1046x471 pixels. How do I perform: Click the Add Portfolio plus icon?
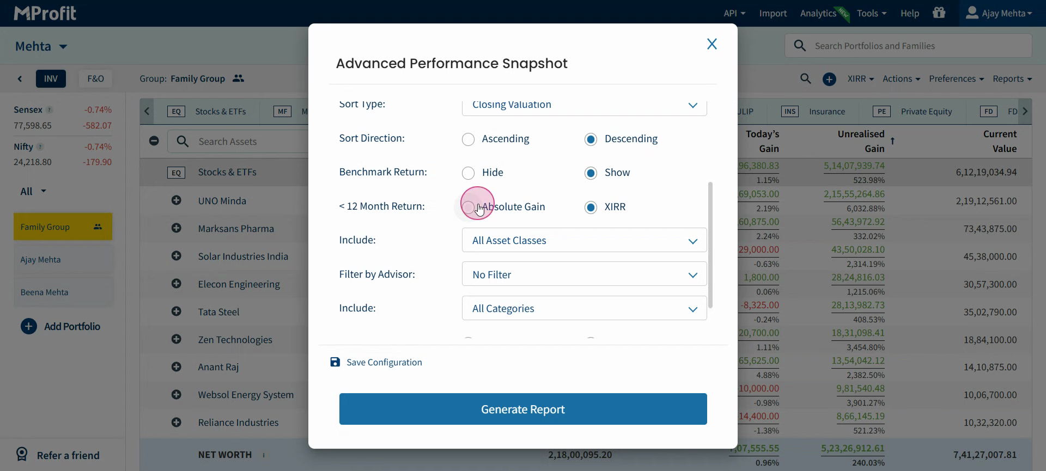(x=29, y=326)
